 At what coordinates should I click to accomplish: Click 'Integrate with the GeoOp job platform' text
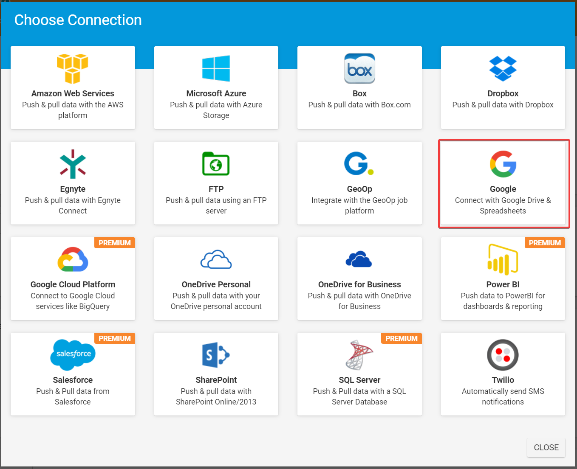pyautogui.click(x=359, y=205)
